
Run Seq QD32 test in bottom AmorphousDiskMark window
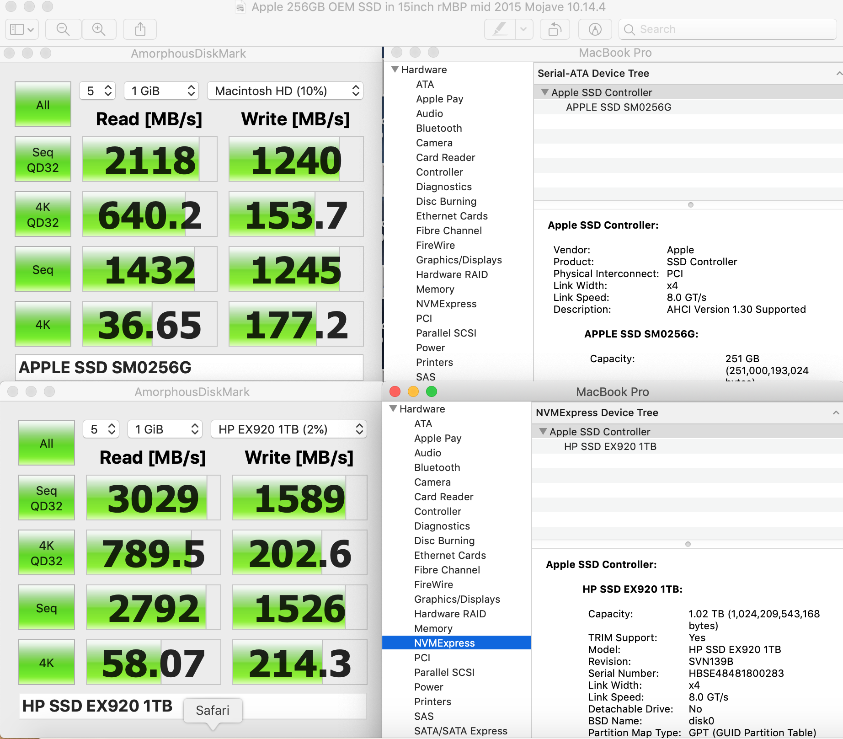[x=47, y=498]
